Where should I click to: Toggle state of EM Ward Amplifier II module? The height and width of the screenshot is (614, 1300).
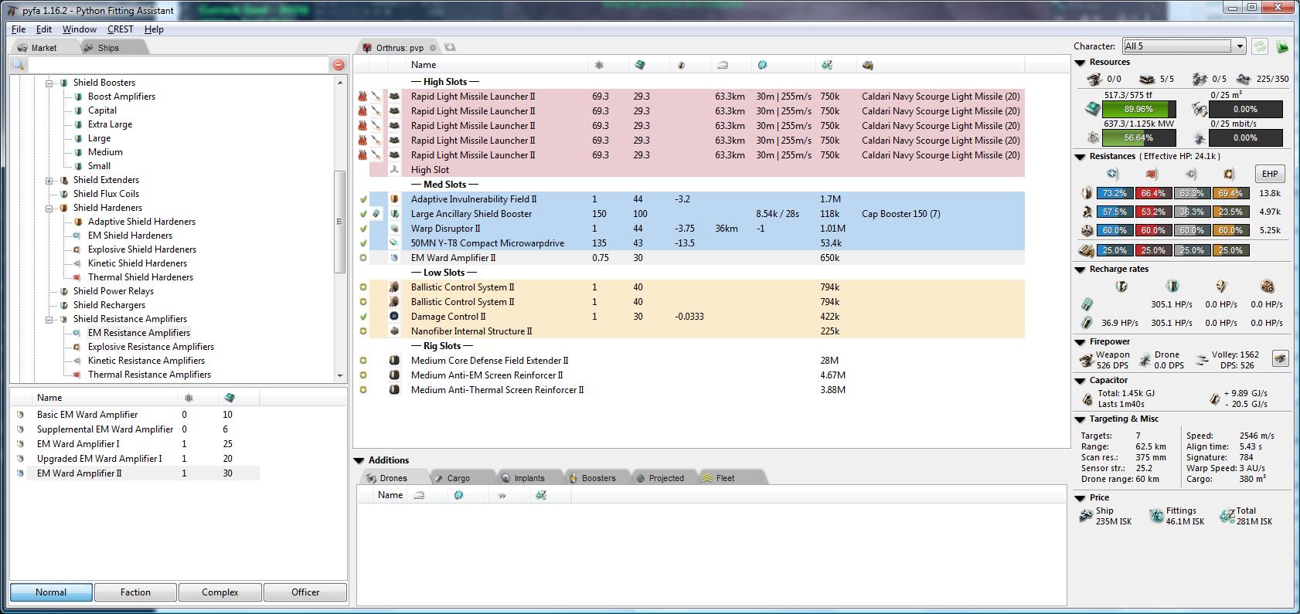coord(363,258)
